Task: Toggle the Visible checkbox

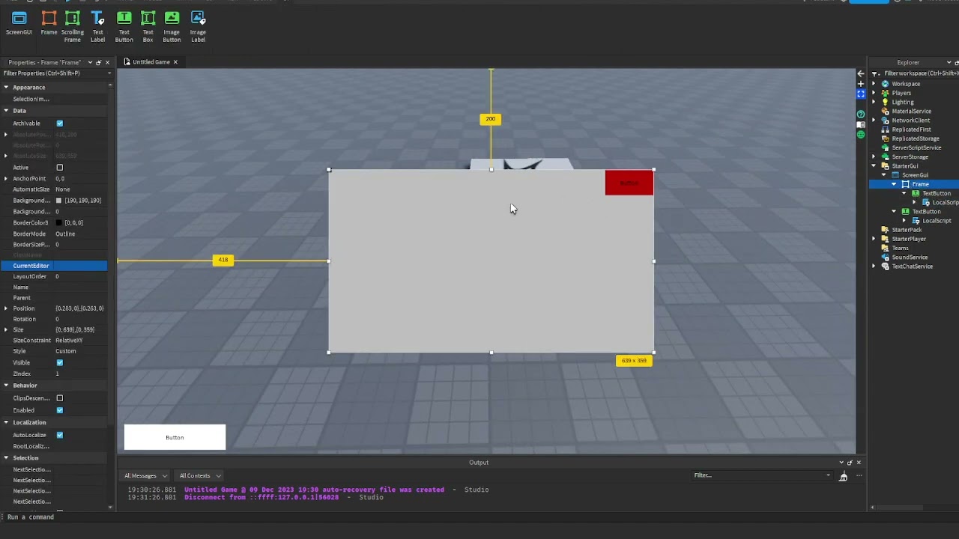Action: tap(60, 362)
